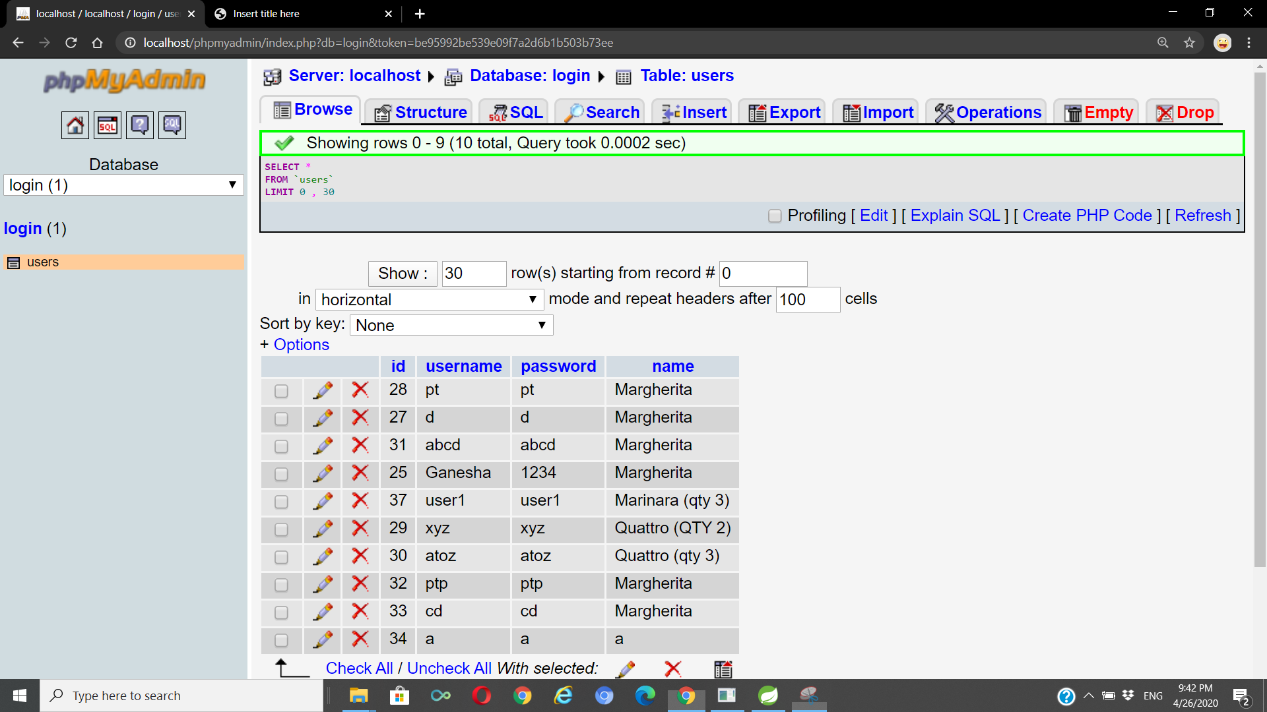This screenshot has width=1267, height=712.
Task: Enable the Profiling checkbox
Action: point(775,216)
